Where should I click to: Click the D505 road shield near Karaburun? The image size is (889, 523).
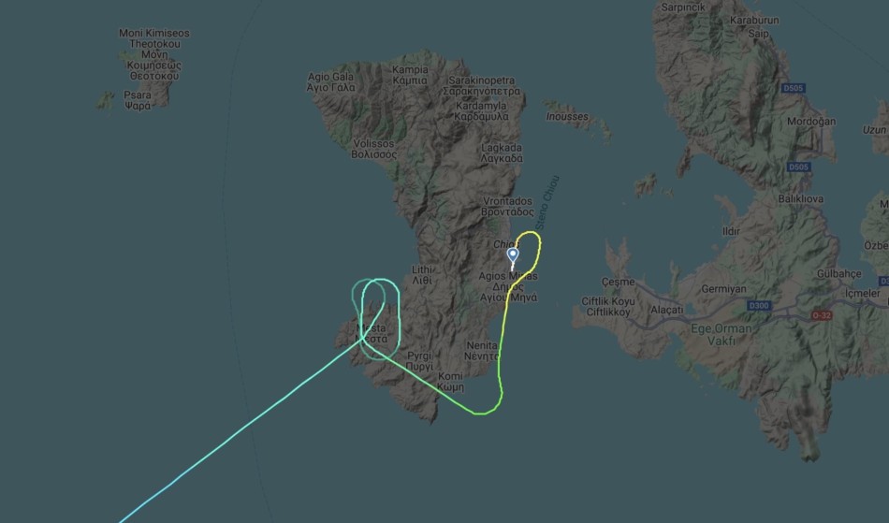[x=793, y=88]
